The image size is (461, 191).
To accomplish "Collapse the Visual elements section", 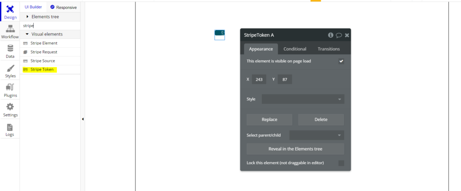I will (50, 34).
